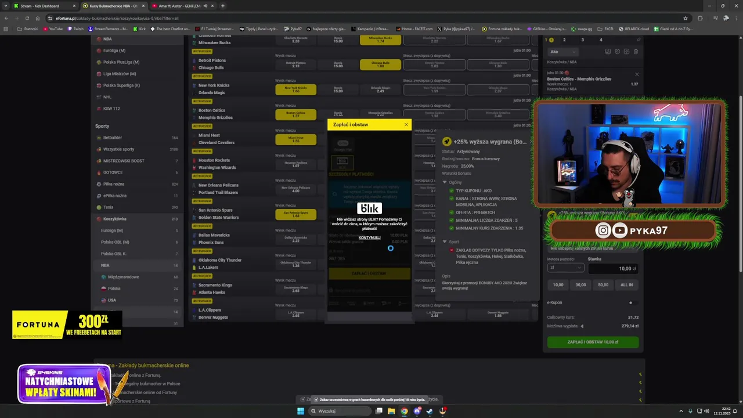This screenshot has height=418, width=743.
Task: Select the 50,00 quick stake button
Action: pyautogui.click(x=603, y=285)
